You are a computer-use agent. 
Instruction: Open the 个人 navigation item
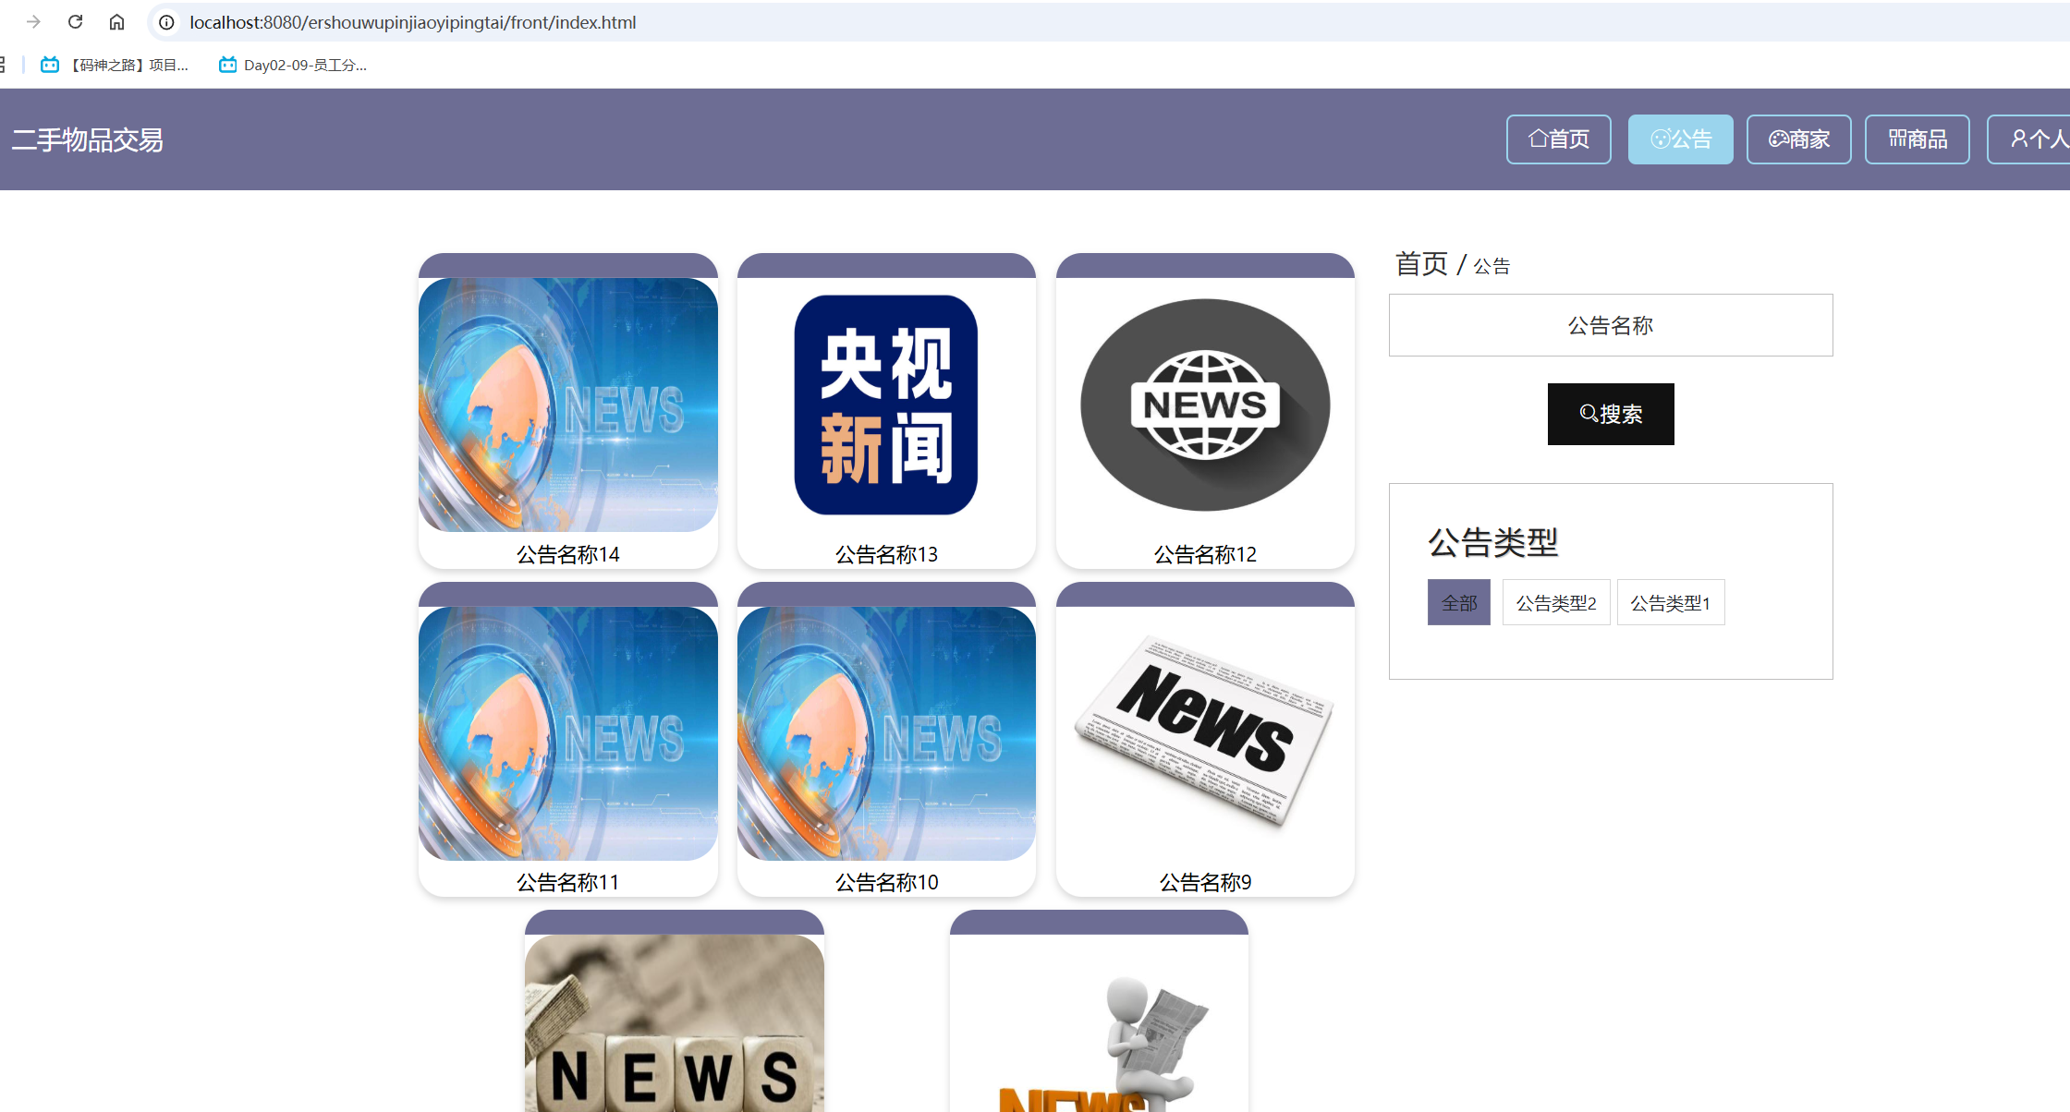[2030, 139]
